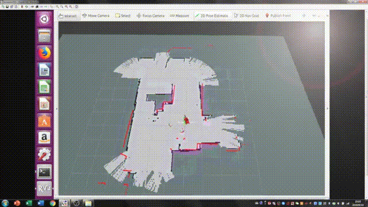This screenshot has height=207, width=368.
Task: Activate the Focus Camera tool
Action: [x=151, y=16]
